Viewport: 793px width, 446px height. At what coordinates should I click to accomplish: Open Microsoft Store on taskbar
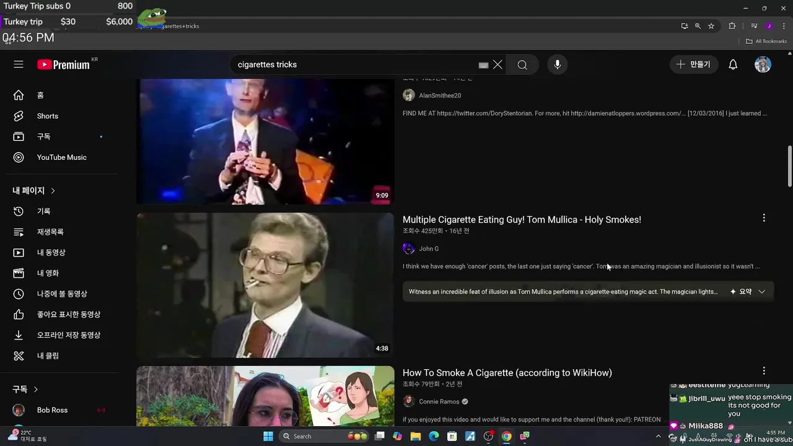[452, 436]
